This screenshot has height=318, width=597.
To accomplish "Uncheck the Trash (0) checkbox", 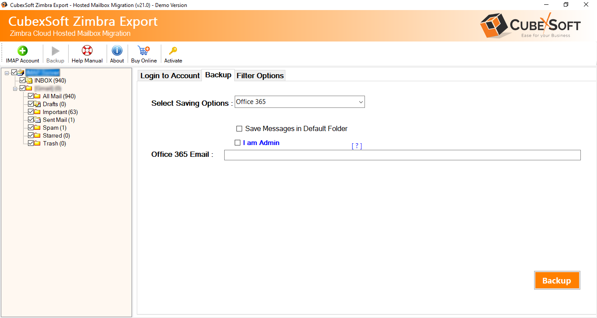I will [x=31, y=143].
